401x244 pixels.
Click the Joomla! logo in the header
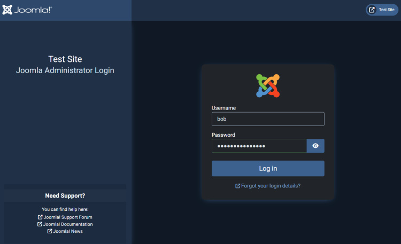coord(27,10)
